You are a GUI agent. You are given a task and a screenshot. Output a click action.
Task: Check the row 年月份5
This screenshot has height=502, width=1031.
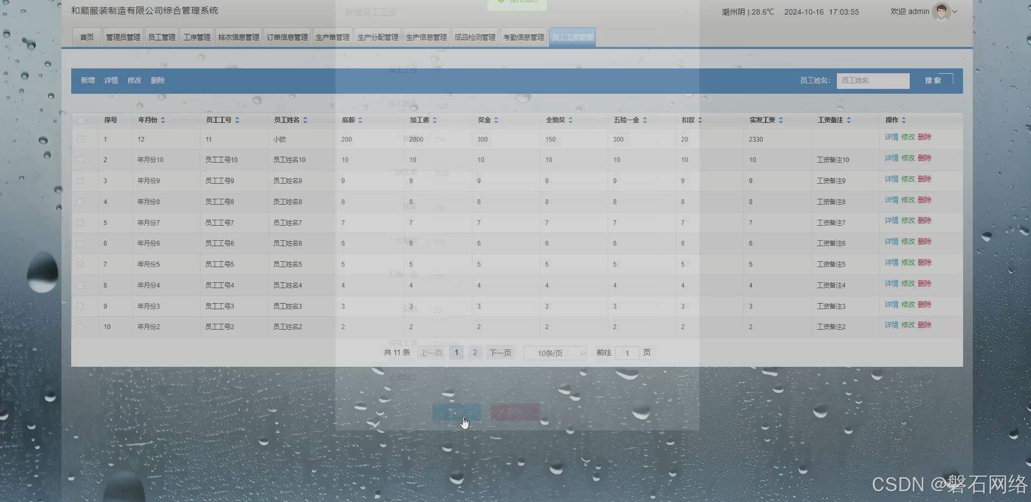click(x=80, y=264)
